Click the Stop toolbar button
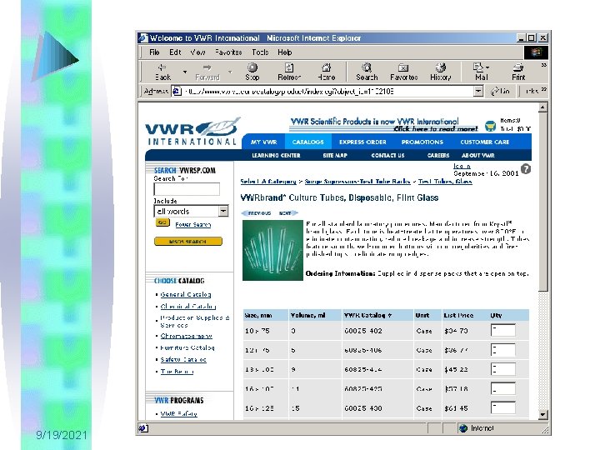 [x=252, y=72]
